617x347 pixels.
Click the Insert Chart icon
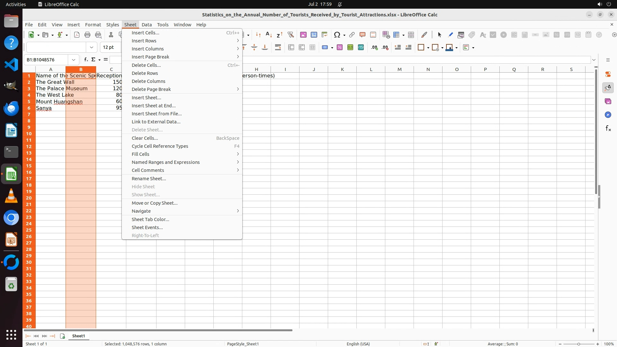click(314, 35)
